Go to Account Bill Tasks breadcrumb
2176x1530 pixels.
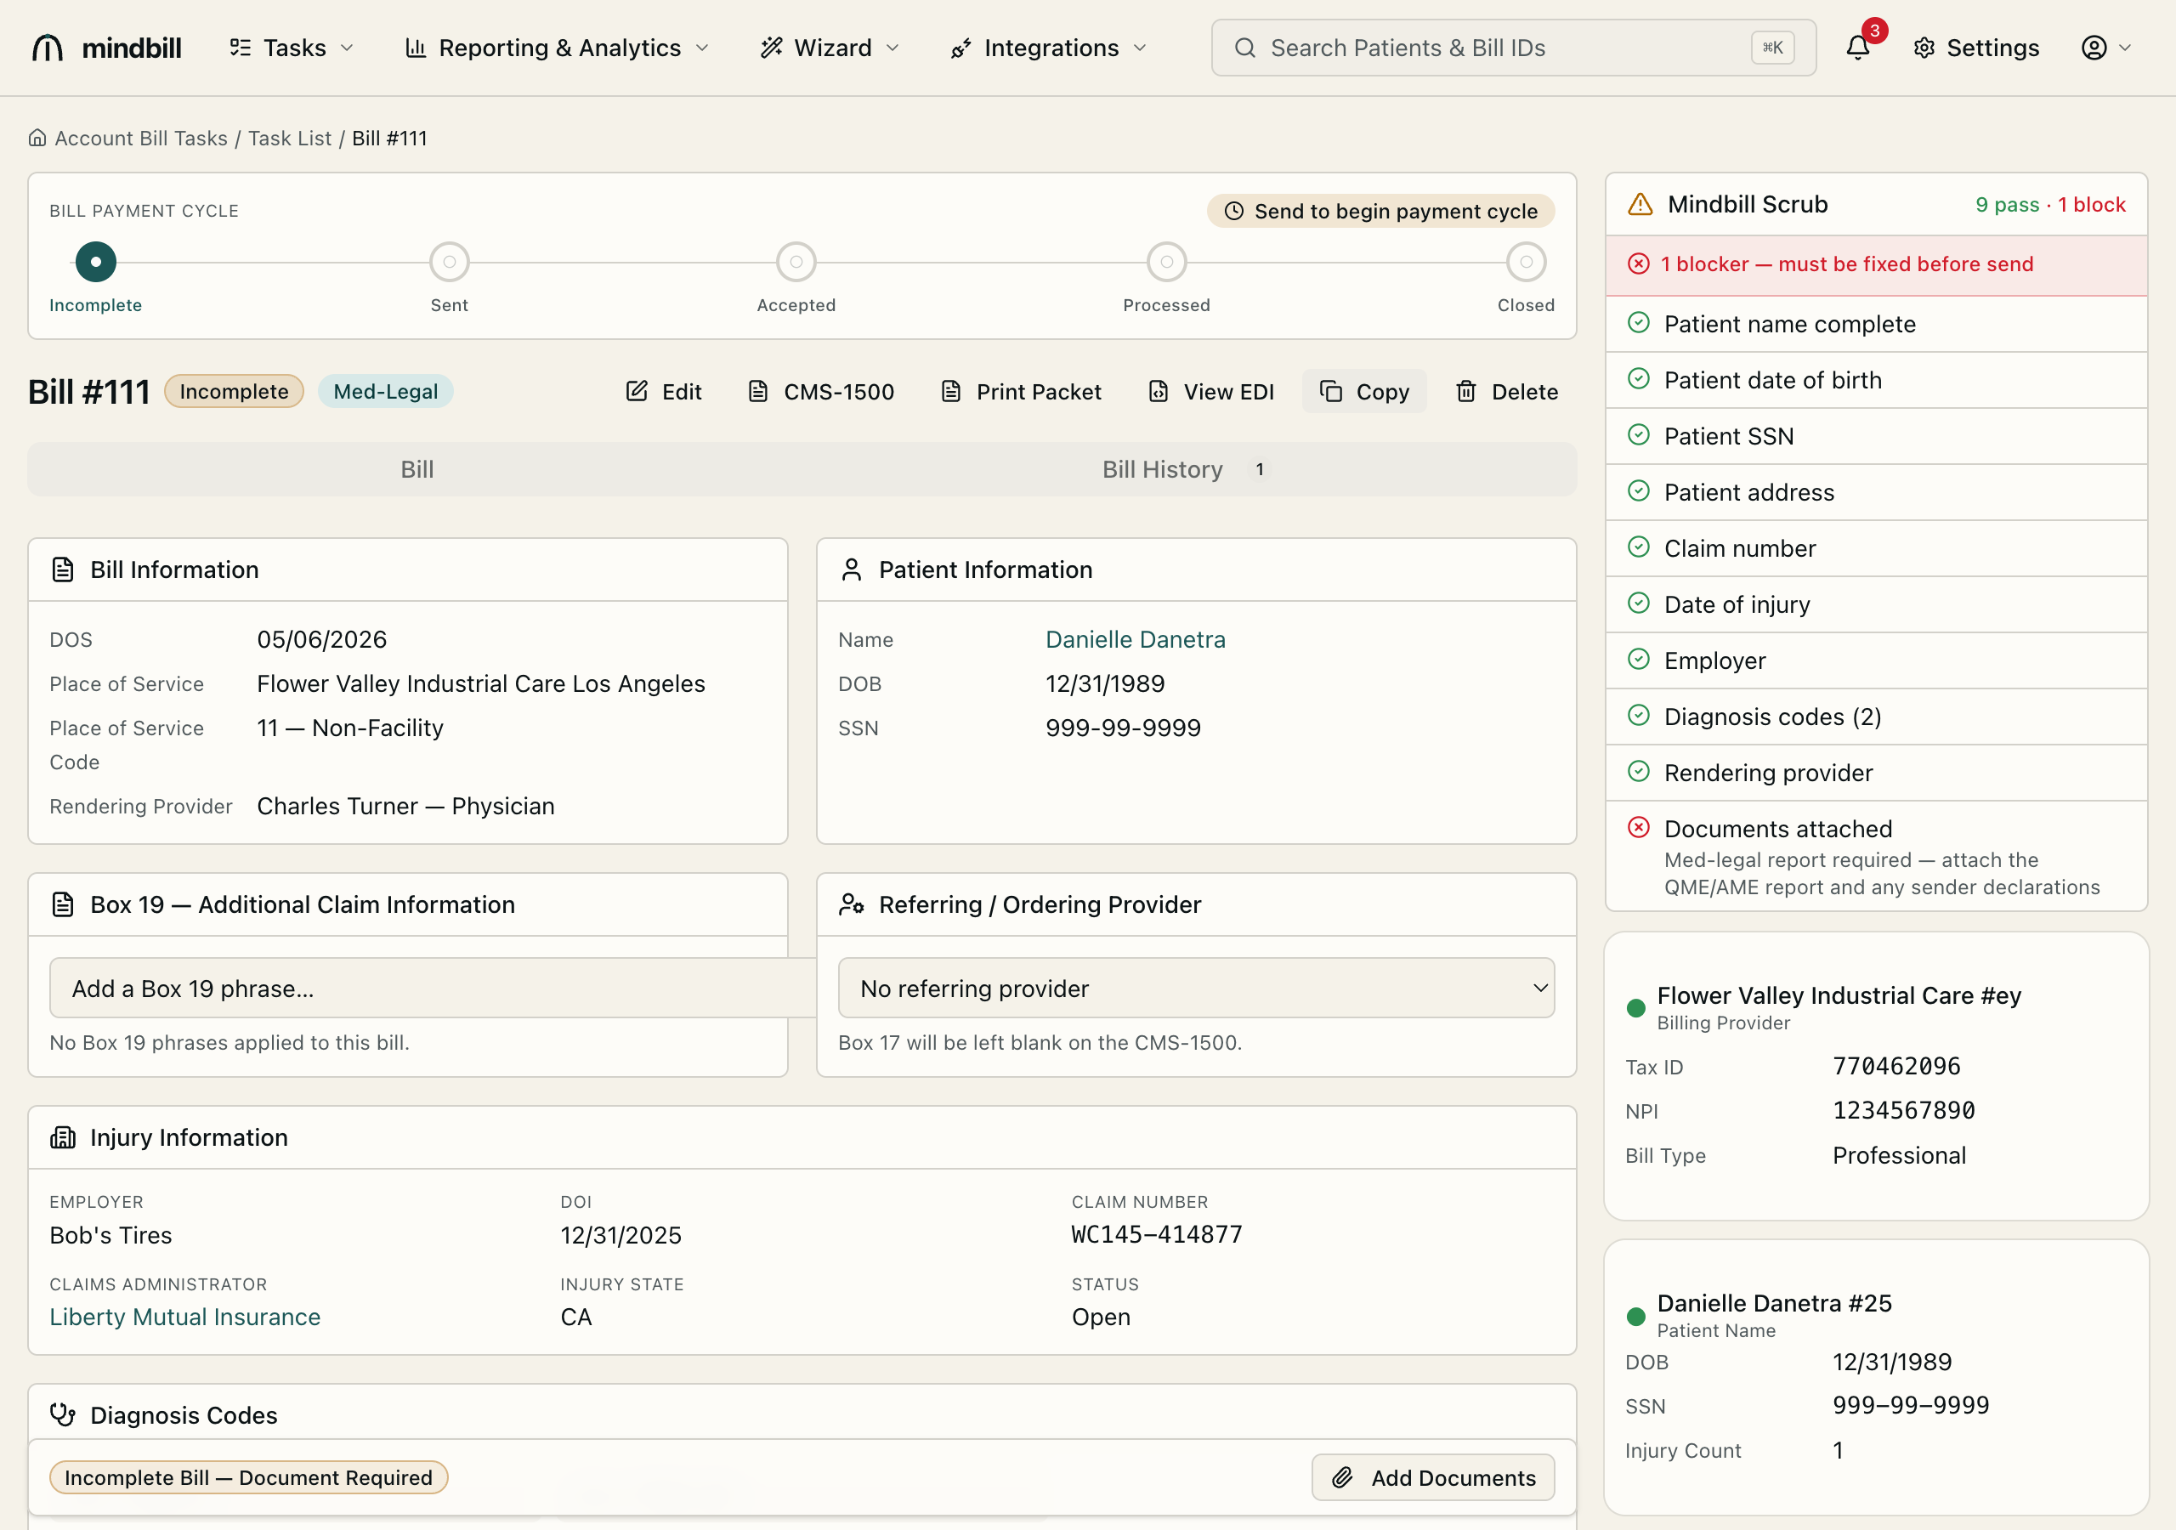(141, 138)
